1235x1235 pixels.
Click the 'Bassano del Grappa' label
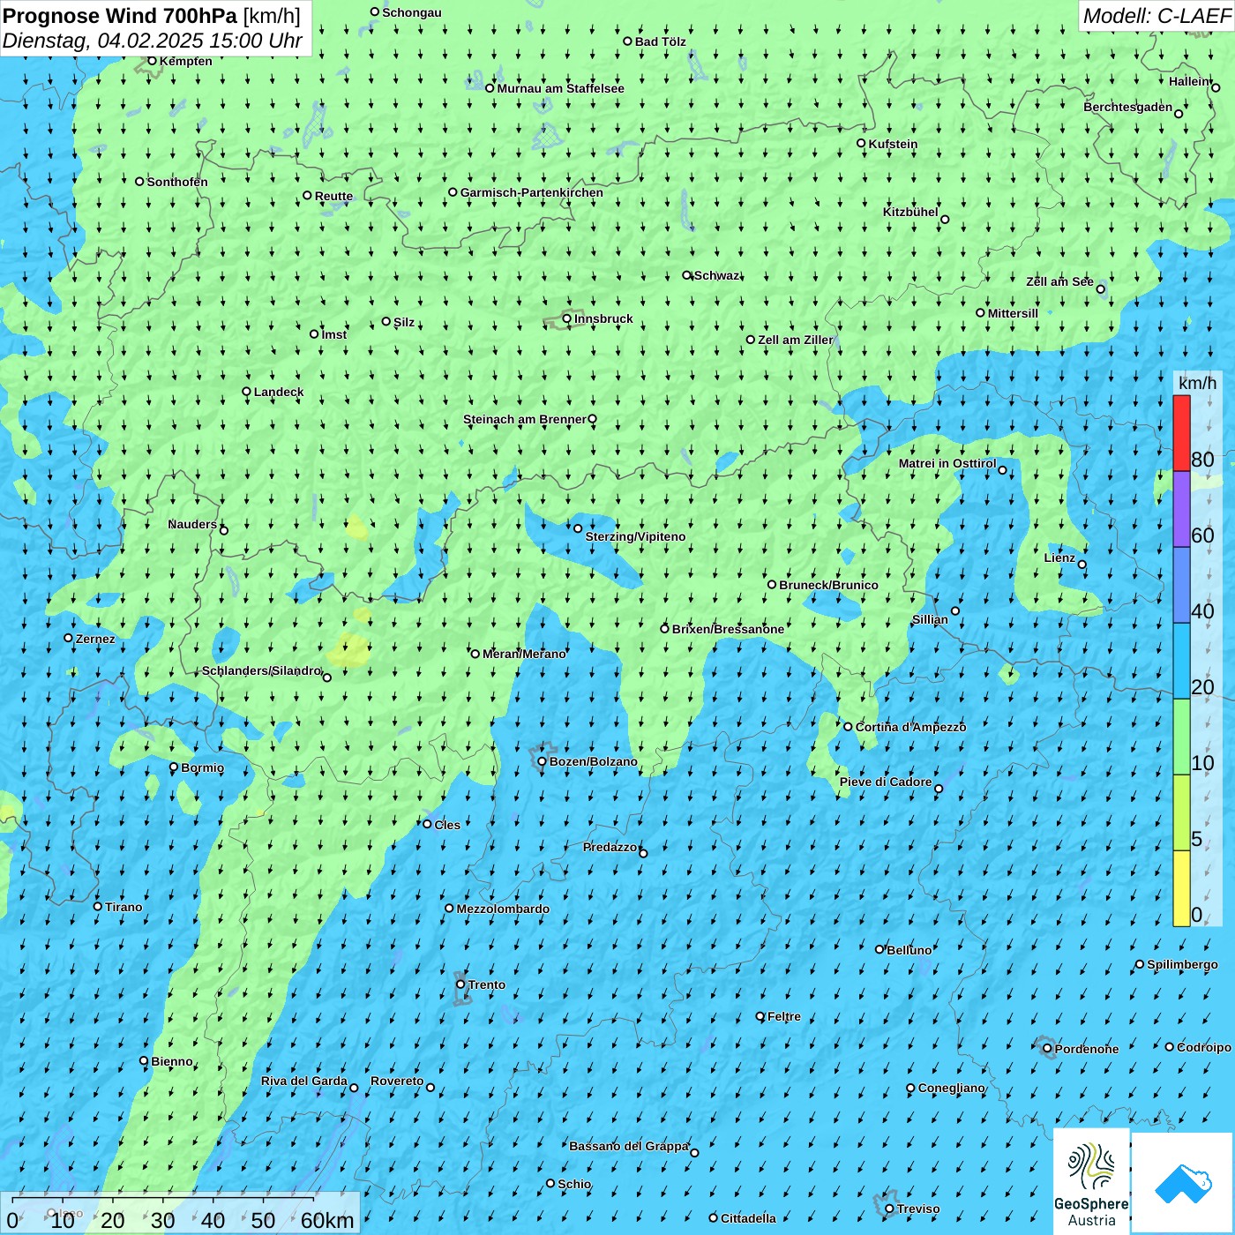(629, 1146)
